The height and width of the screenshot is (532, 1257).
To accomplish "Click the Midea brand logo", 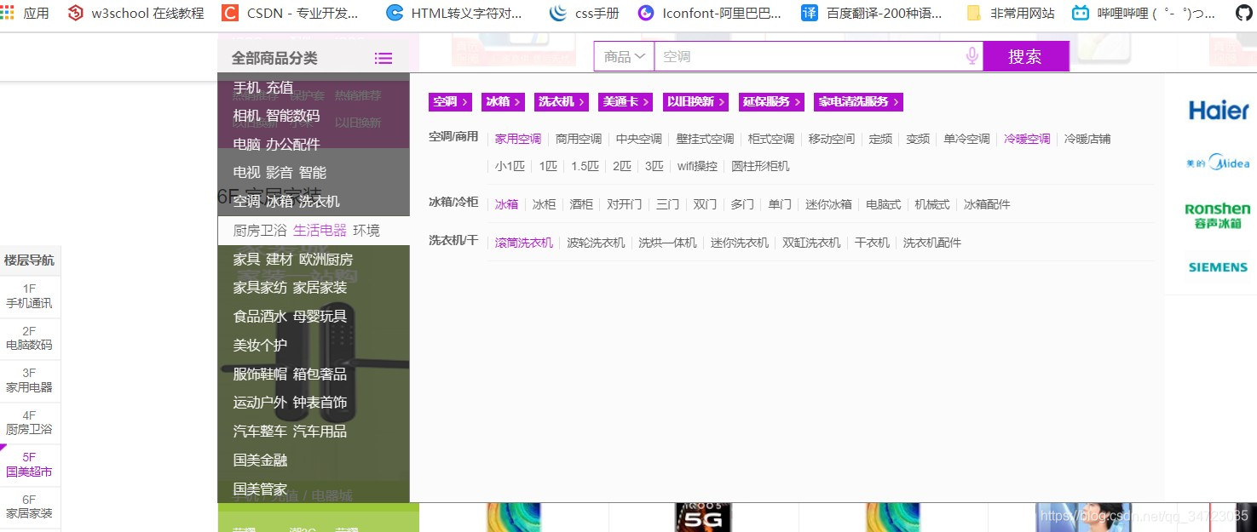I will [1218, 163].
